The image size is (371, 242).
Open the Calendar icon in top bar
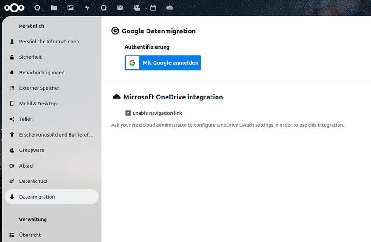pyautogui.click(x=153, y=8)
